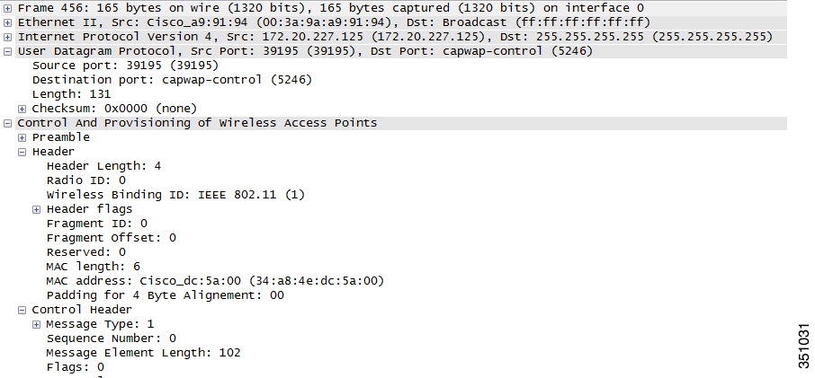Select the MAC address Cisco_dc:5a:00 line

(215, 281)
